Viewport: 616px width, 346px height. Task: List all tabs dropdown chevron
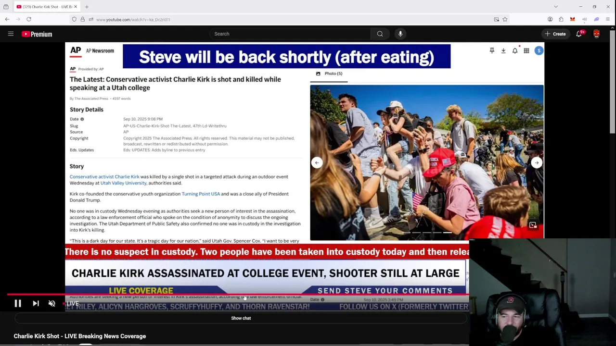556,7
